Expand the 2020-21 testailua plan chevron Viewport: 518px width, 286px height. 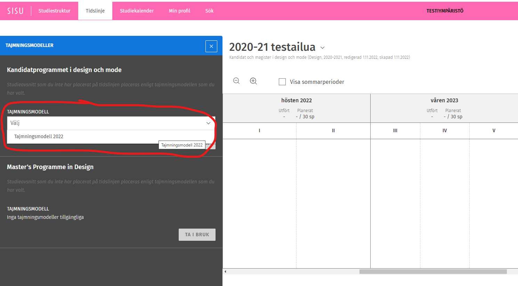(322, 48)
